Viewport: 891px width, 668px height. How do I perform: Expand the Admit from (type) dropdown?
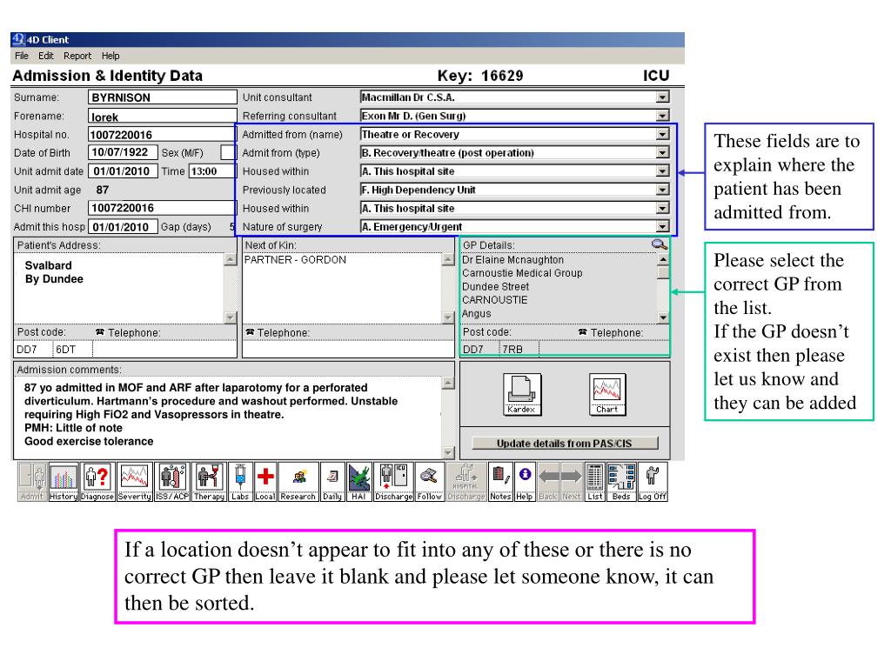[662, 153]
